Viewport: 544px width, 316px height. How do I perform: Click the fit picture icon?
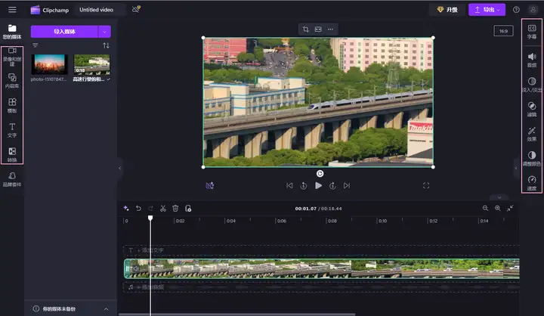pos(318,29)
